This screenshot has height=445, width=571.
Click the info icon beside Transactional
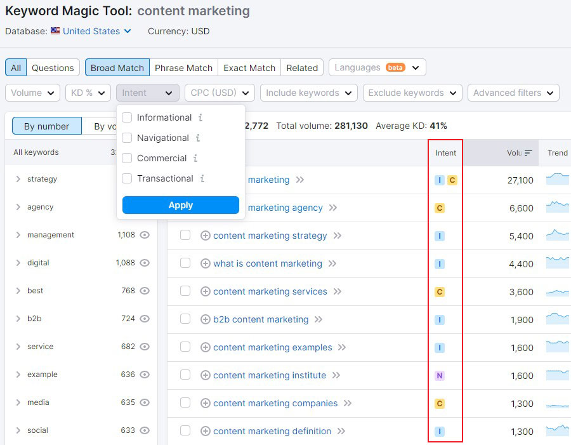[202, 178]
